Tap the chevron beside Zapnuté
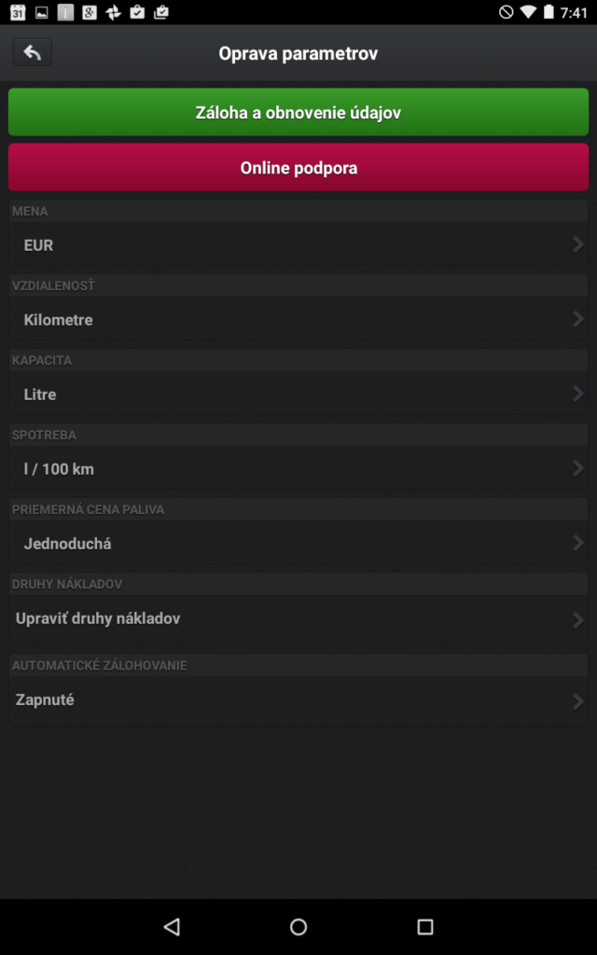The width and height of the screenshot is (597, 955). coord(577,701)
